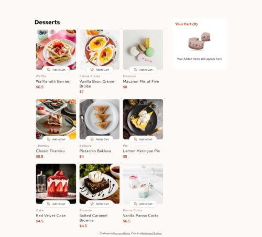
Task: Select the Classic Tiramisu photo
Action: [x=56, y=119]
